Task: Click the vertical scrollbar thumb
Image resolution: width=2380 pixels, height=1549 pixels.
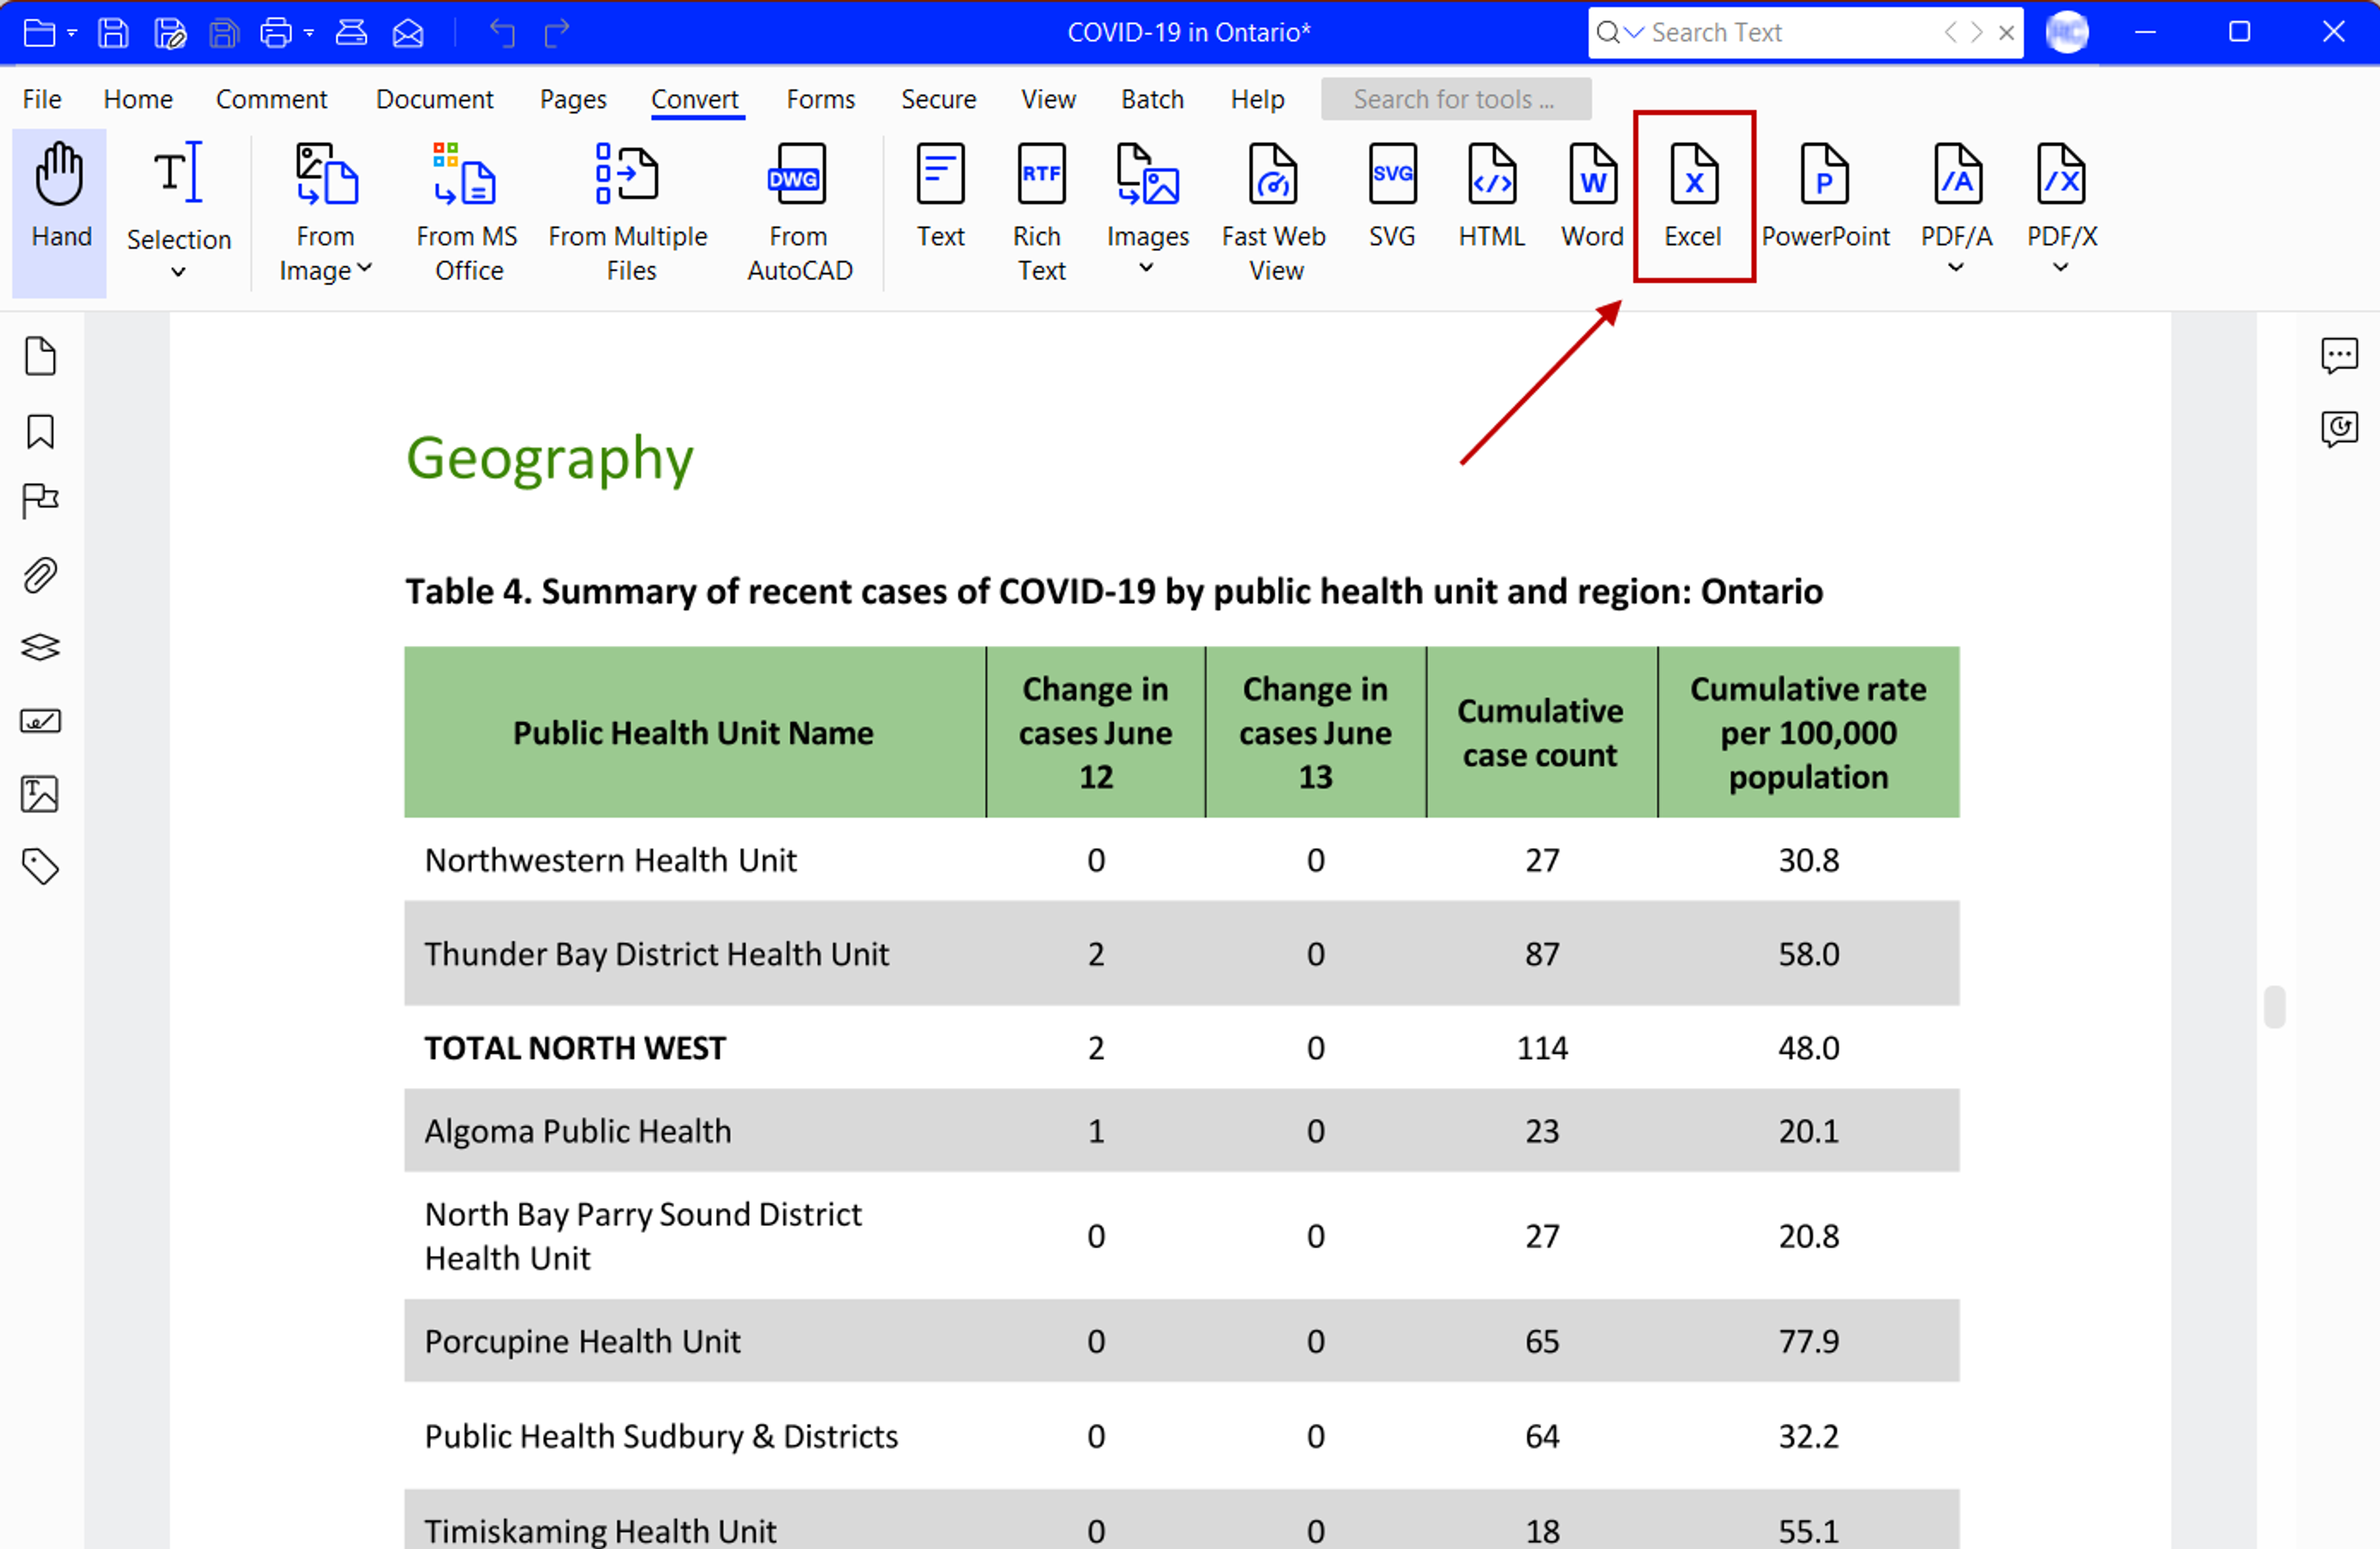Action: tap(2274, 1006)
